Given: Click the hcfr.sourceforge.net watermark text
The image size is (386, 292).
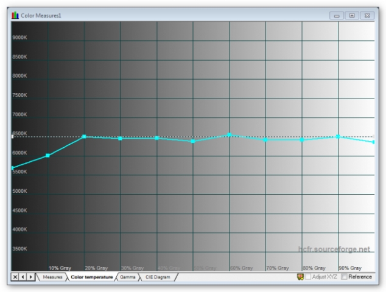Looking at the screenshot, I should 334,249.
